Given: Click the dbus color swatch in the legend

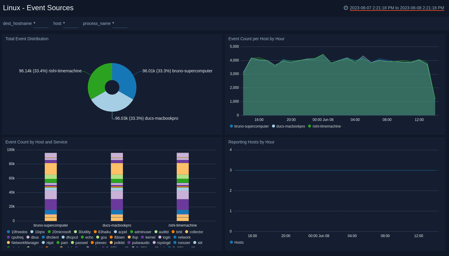Looking at the screenshot, I should pyautogui.click(x=28, y=237).
